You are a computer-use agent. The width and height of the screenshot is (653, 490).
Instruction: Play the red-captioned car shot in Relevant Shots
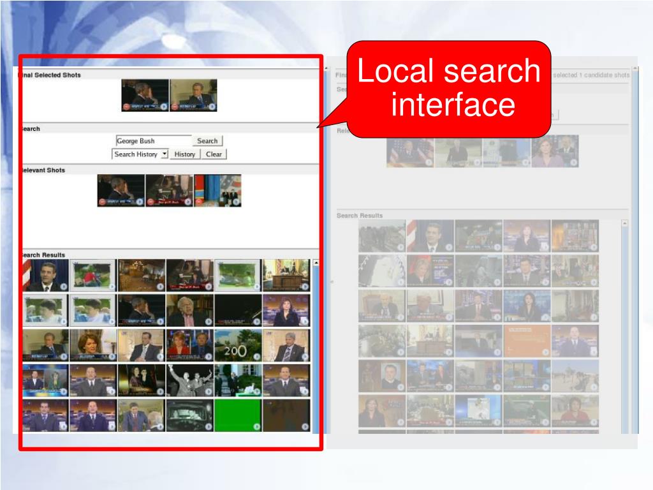(x=188, y=202)
